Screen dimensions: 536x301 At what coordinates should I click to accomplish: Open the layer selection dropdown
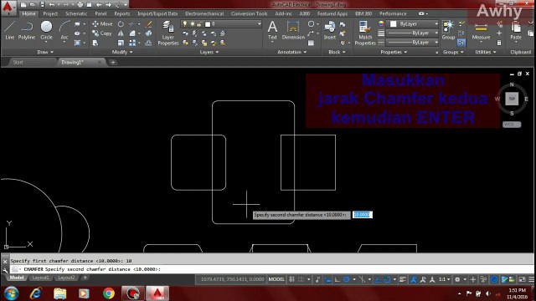221,24
